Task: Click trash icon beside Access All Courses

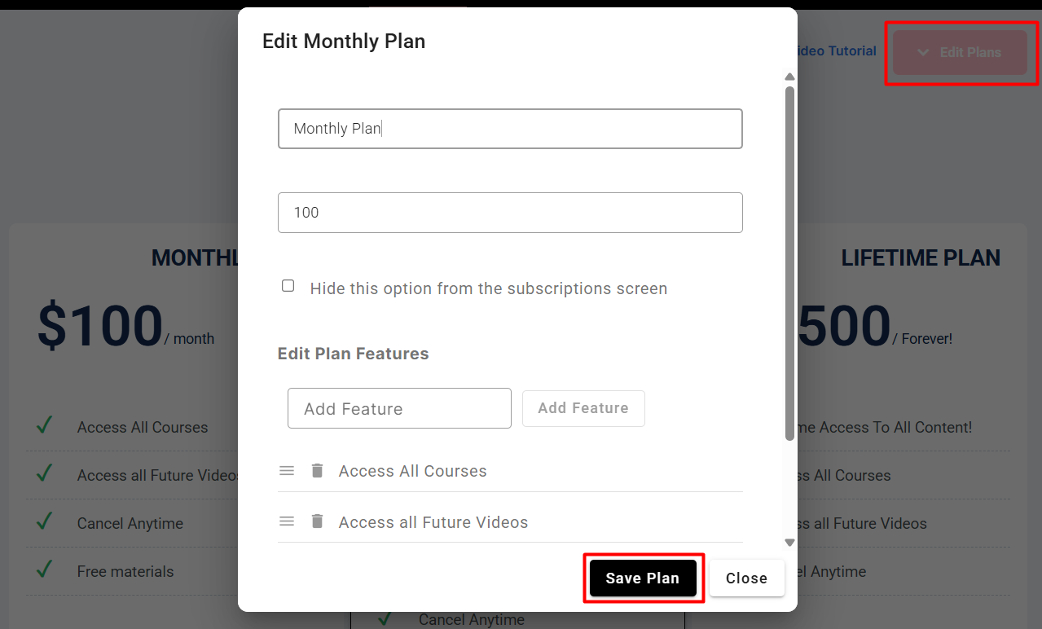Action: pos(318,471)
